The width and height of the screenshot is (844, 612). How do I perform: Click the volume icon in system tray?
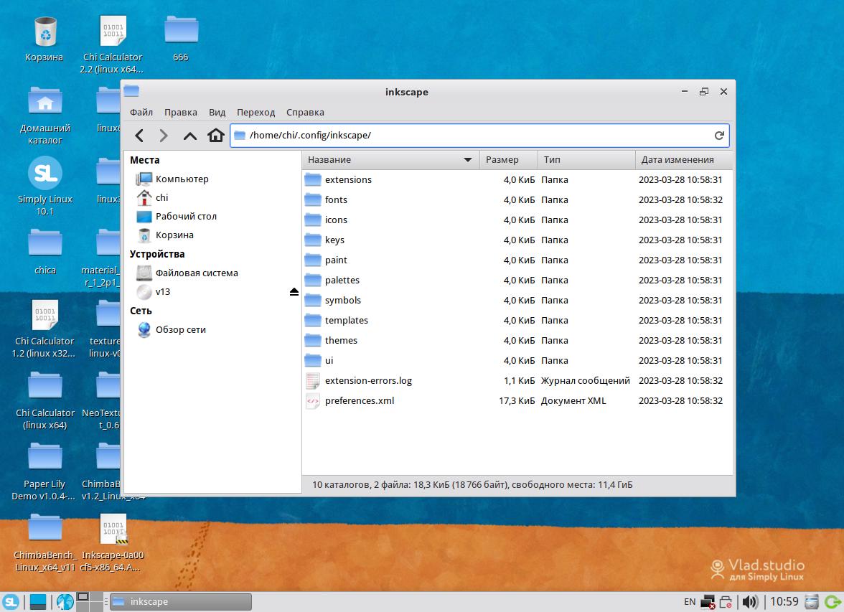click(x=750, y=601)
